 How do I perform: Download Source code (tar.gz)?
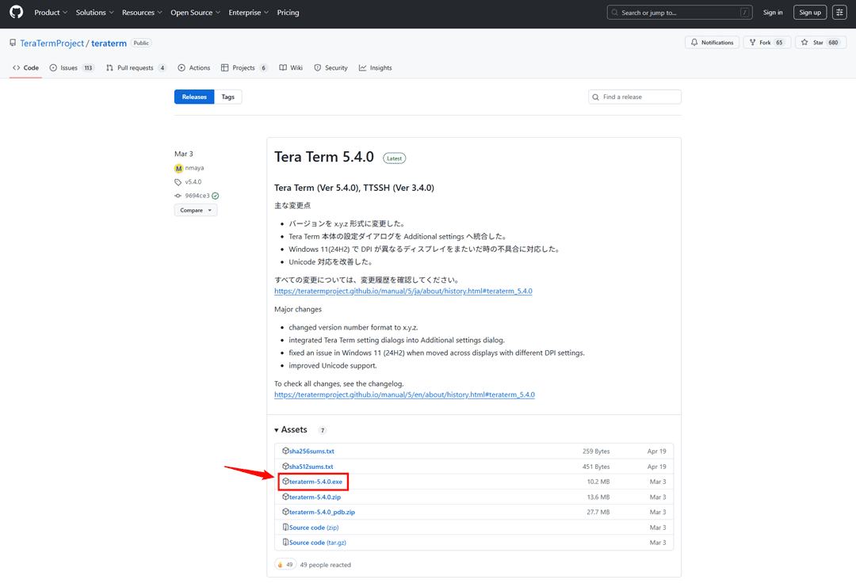coord(318,543)
